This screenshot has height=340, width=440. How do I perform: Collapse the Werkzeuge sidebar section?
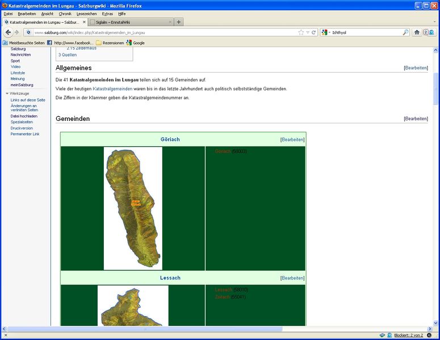point(7,93)
